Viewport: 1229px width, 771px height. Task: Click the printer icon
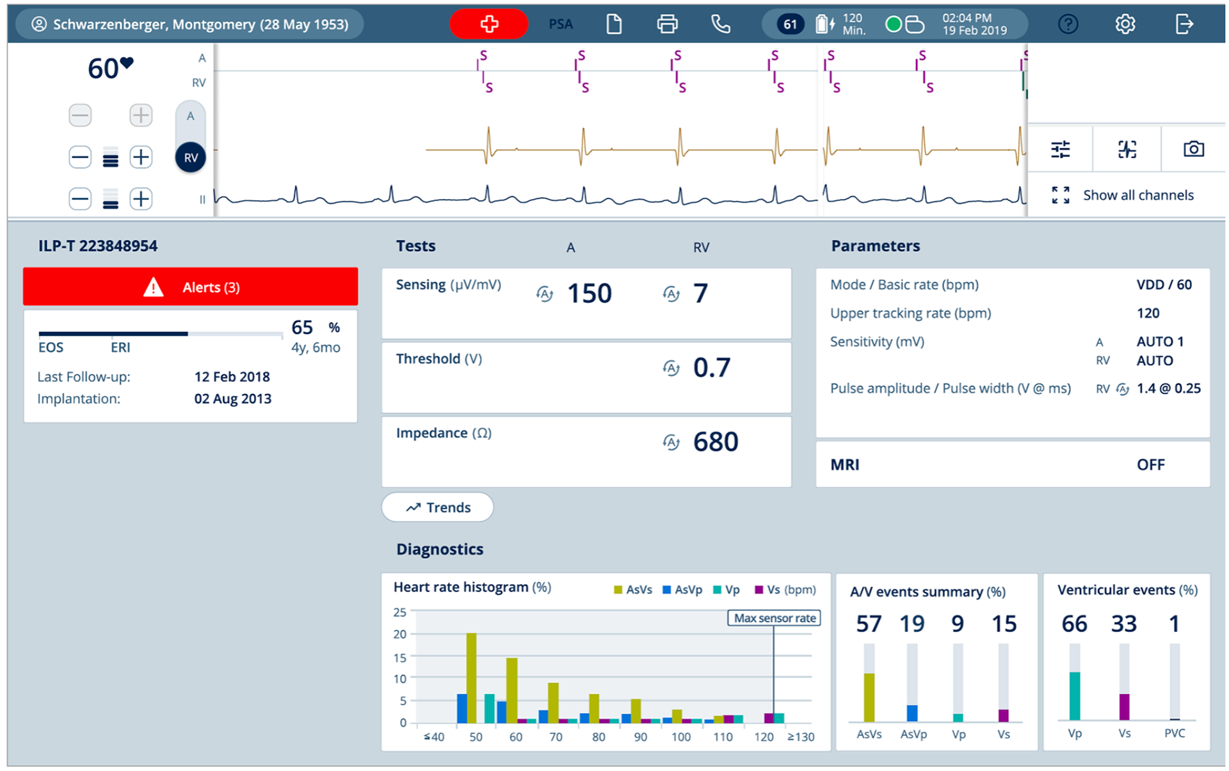[x=667, y=24]
